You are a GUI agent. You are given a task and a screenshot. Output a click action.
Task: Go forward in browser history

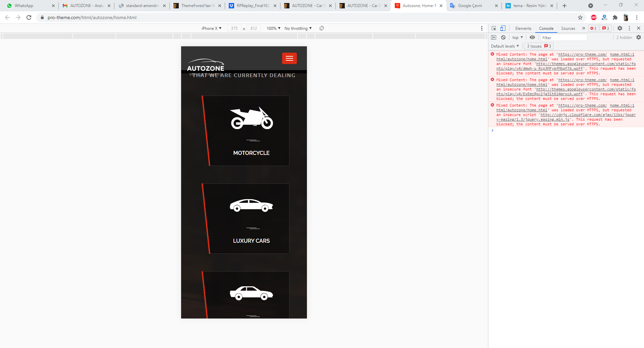(18, 17)
